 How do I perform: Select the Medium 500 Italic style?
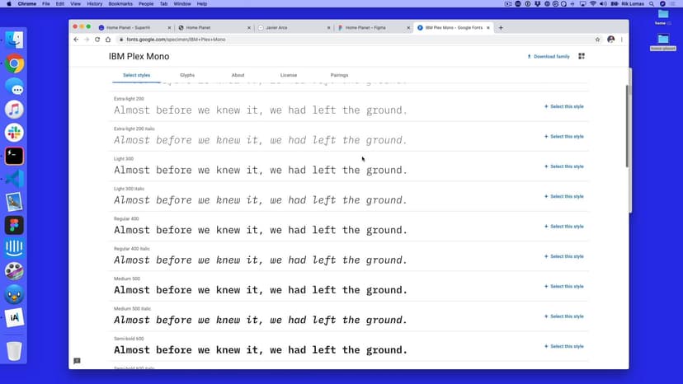(x=563, y=316)
